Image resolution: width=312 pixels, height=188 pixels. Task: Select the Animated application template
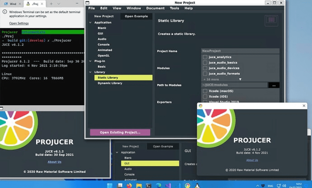point(105,50)
